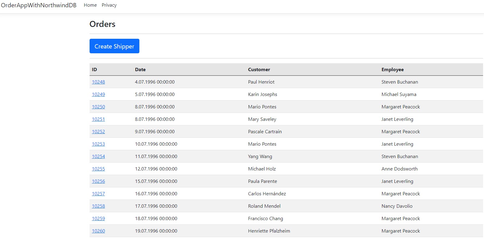Click date 12.07.1996 00:00:00
The height and width of the screenshot is (238, 484).
point(156,169)
